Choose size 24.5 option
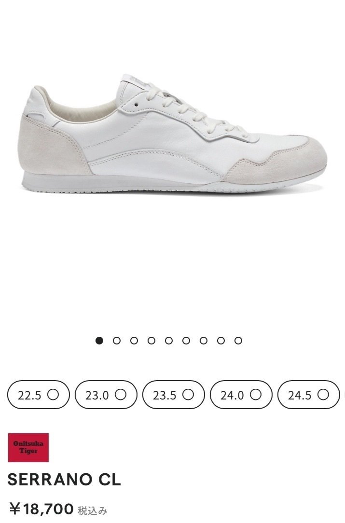The width and height of the screenshot is (345, 523). pyautogui.click(x=309, y=395)
